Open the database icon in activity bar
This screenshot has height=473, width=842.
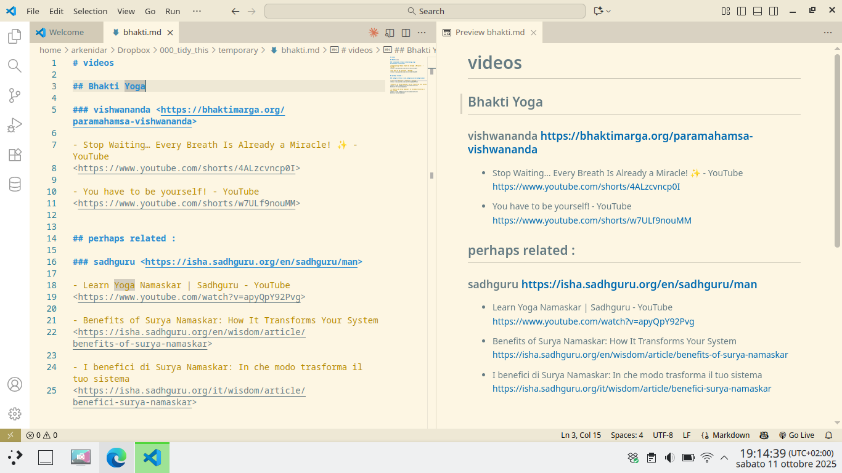coord(15,184)
